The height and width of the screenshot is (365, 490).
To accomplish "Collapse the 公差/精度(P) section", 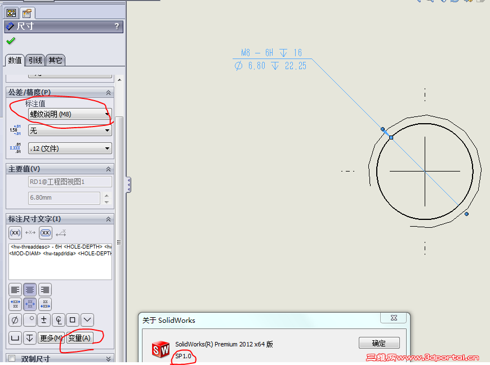I will (108, 93).
